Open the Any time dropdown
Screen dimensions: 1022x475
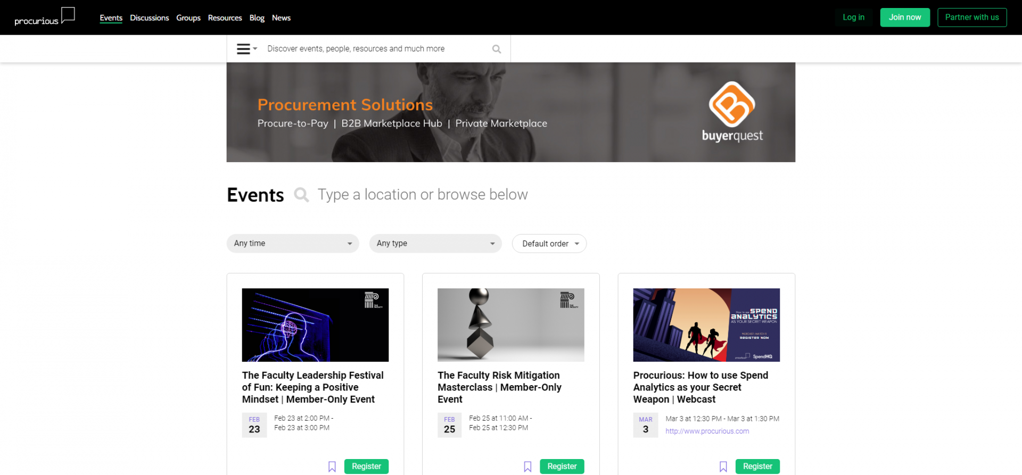click(x=293, y=244)
